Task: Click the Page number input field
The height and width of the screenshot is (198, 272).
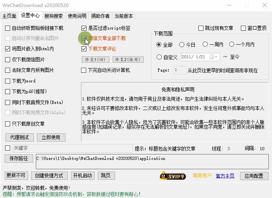Action: [180, 70]
